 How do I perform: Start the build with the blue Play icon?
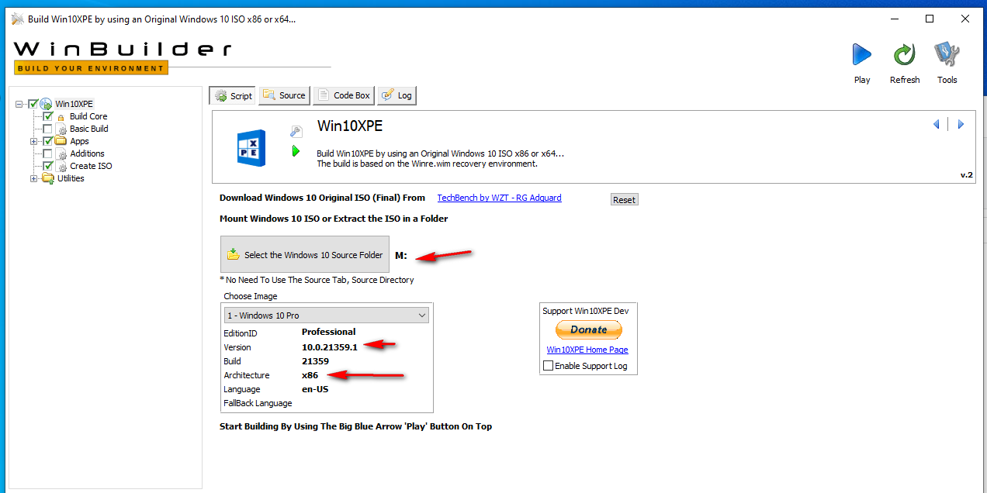[x=861, y=55]
